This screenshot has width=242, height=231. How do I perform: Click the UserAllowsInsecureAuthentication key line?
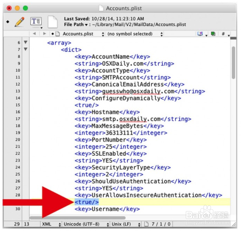[x=149, y=195]
